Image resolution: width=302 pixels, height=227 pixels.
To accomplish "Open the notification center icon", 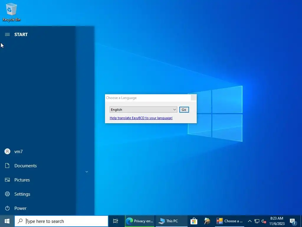I will click(293, 221).
